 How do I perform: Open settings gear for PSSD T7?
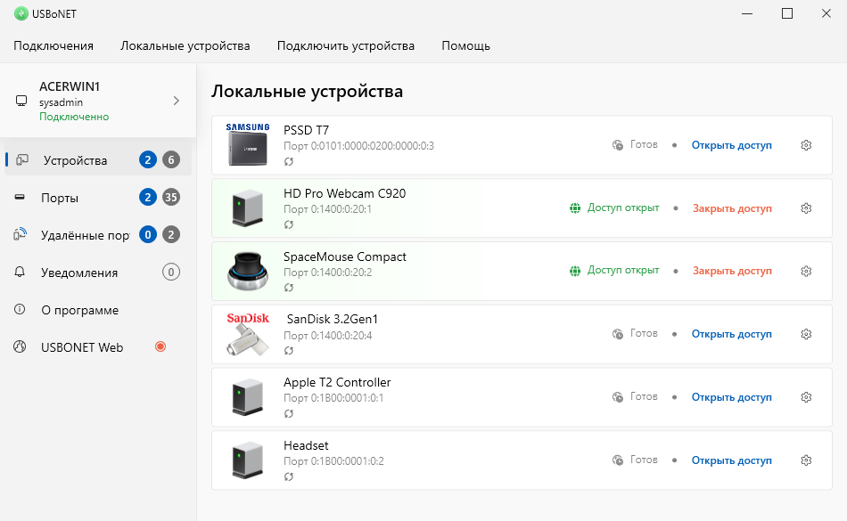[x=806, y=145]
